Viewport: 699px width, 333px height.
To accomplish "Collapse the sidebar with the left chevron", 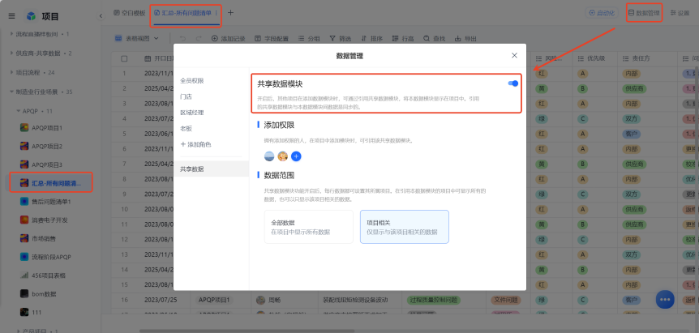I will click(x=101, y=16).
